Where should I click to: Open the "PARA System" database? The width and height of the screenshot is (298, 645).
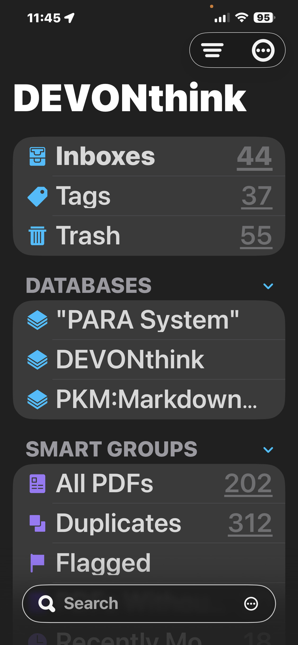pos(148,320)
